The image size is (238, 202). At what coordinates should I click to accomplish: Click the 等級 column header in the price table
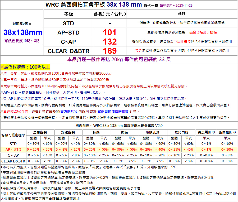[68, 14]
